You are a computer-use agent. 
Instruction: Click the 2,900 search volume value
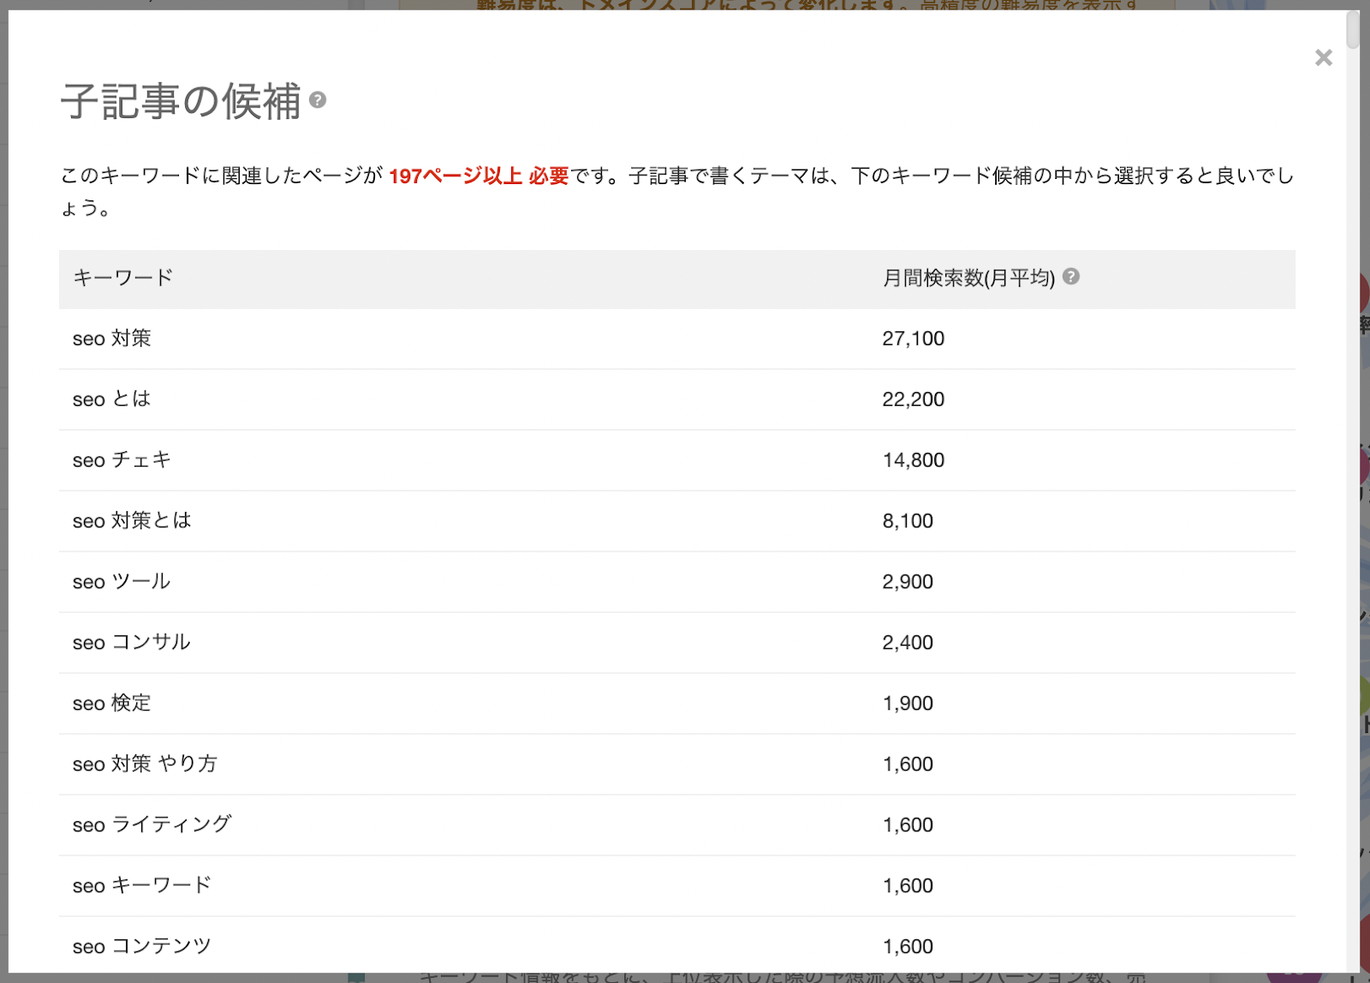908,582
